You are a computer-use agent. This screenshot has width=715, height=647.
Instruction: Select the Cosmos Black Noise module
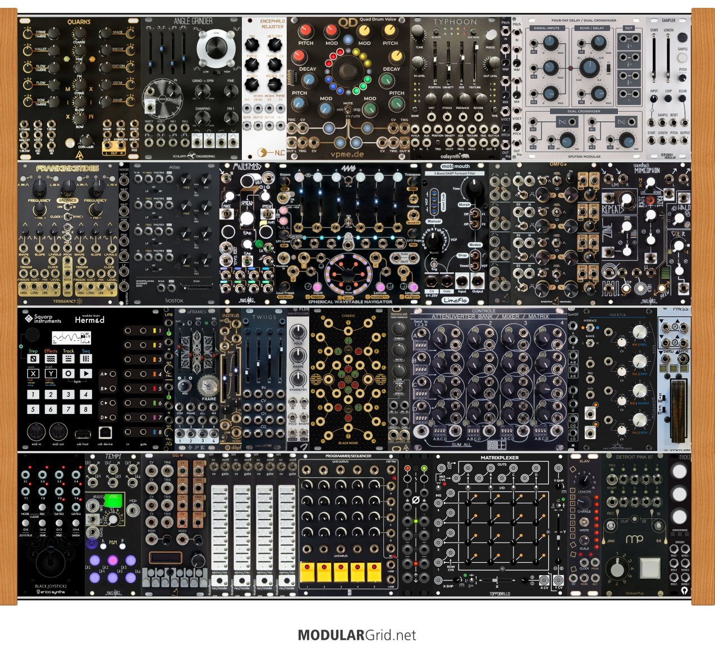click(x=348, y=379)
